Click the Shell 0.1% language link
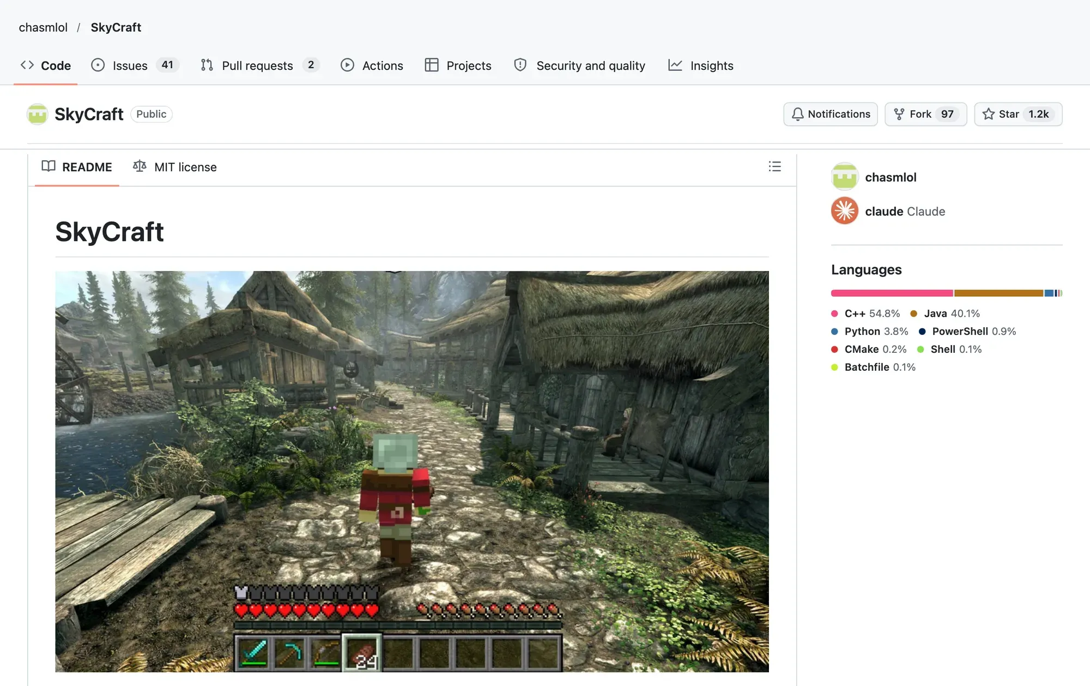Screen dimensions: 1090x686 (949, 350)
